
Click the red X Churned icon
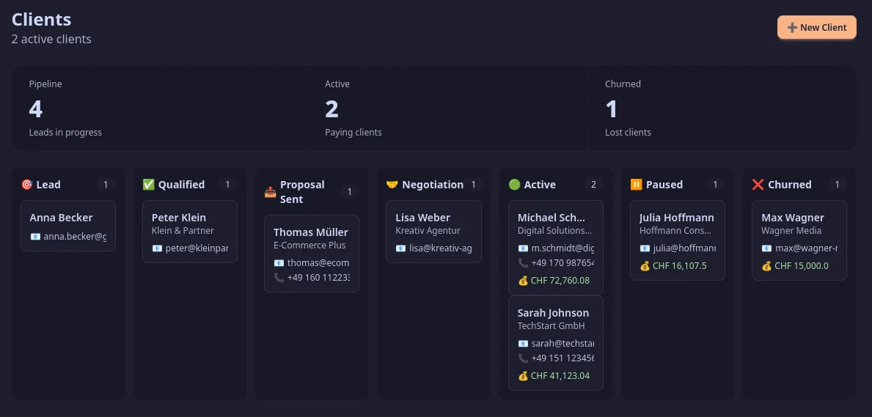(758, 185)
